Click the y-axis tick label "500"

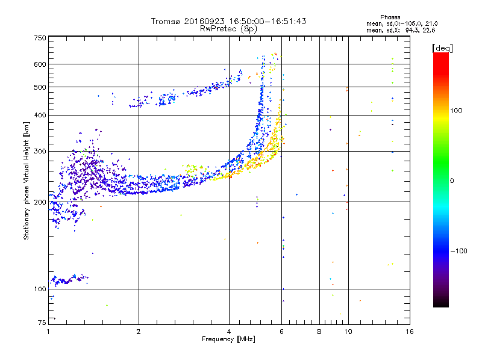(40, 87)
